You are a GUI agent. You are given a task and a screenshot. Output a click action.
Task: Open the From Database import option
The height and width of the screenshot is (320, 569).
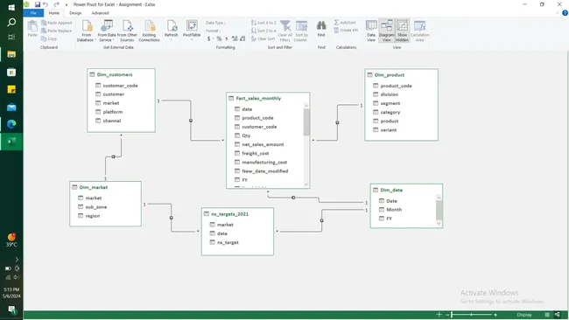[x=87, y=31]
